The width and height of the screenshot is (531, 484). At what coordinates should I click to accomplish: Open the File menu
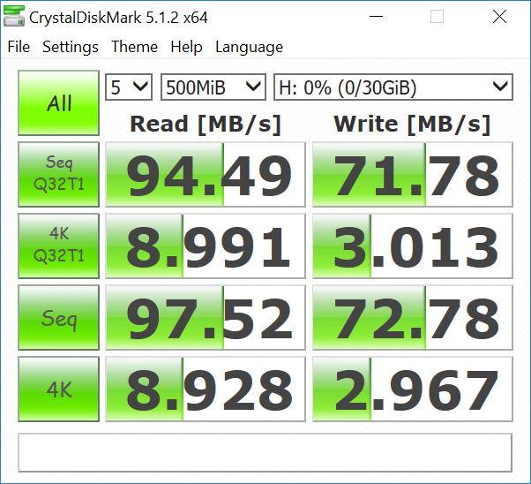(19, 47)
